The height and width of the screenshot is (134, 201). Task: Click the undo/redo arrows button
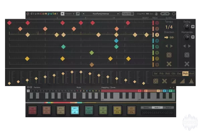[x=165, y=14]
